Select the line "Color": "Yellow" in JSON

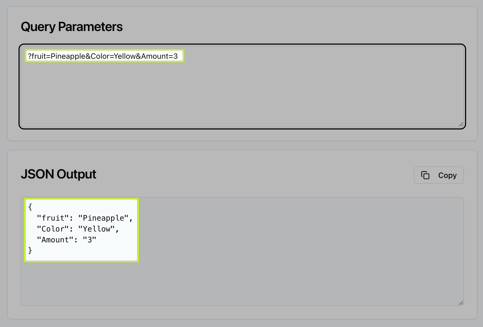78,229
